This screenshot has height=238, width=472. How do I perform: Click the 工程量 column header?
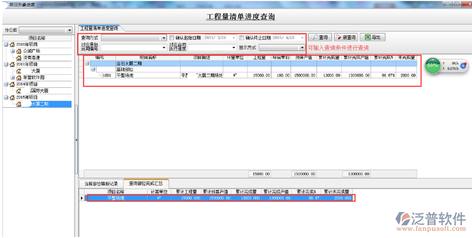pos(259,57)
